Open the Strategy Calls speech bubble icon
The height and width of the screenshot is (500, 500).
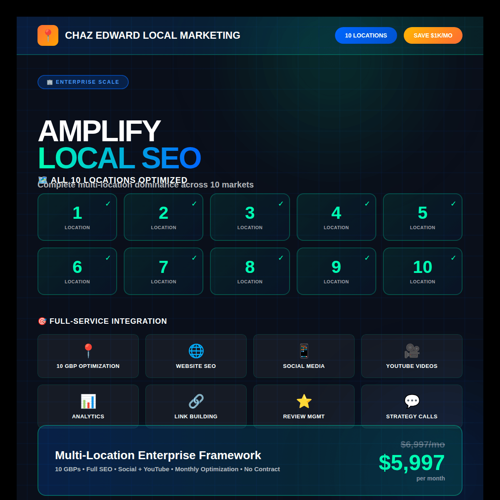(412, 401)
